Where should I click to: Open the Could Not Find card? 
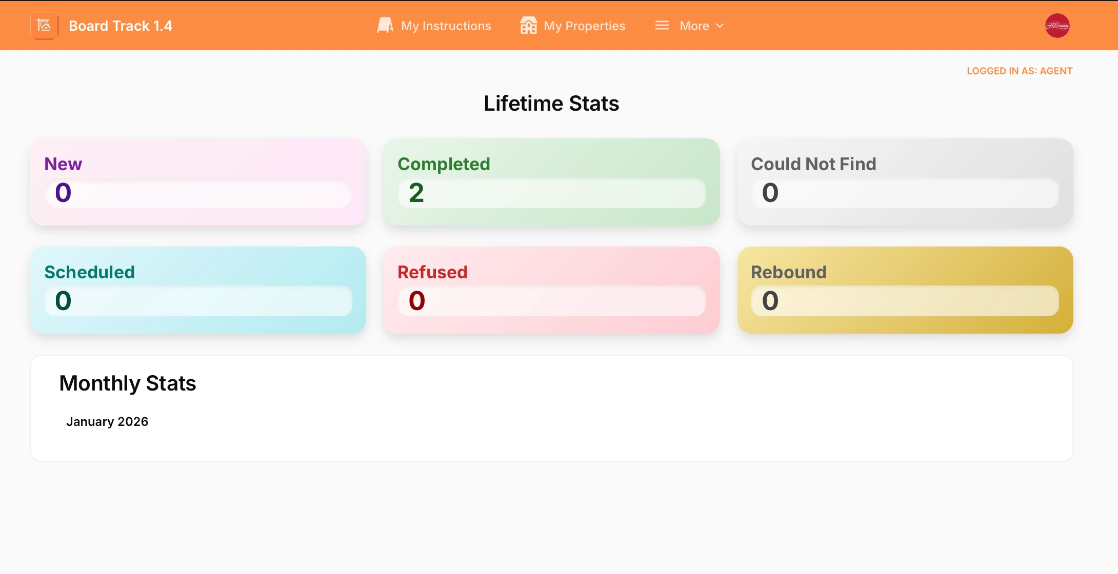(905, 182)
